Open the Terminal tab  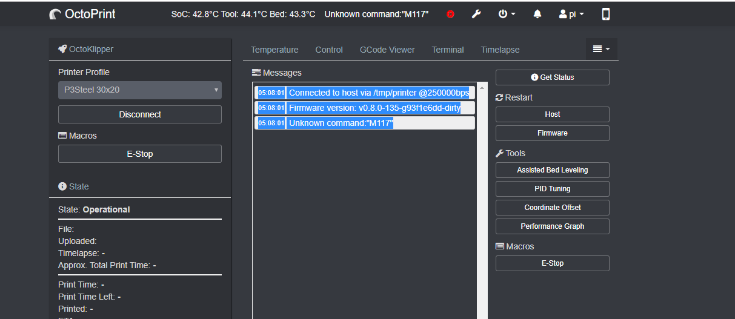click(x=448, y=50)
